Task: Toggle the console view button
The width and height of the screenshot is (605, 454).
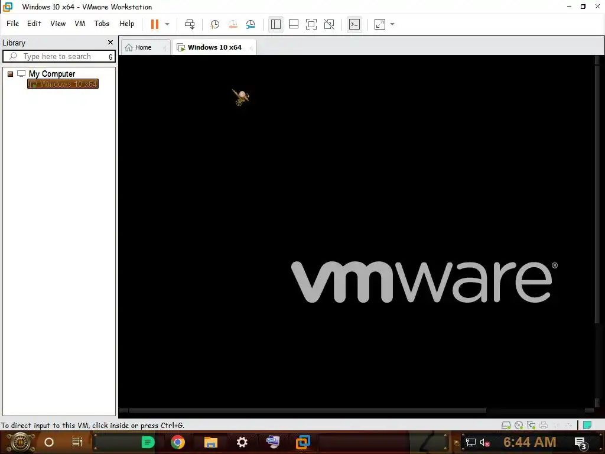Action: [354, 24]
